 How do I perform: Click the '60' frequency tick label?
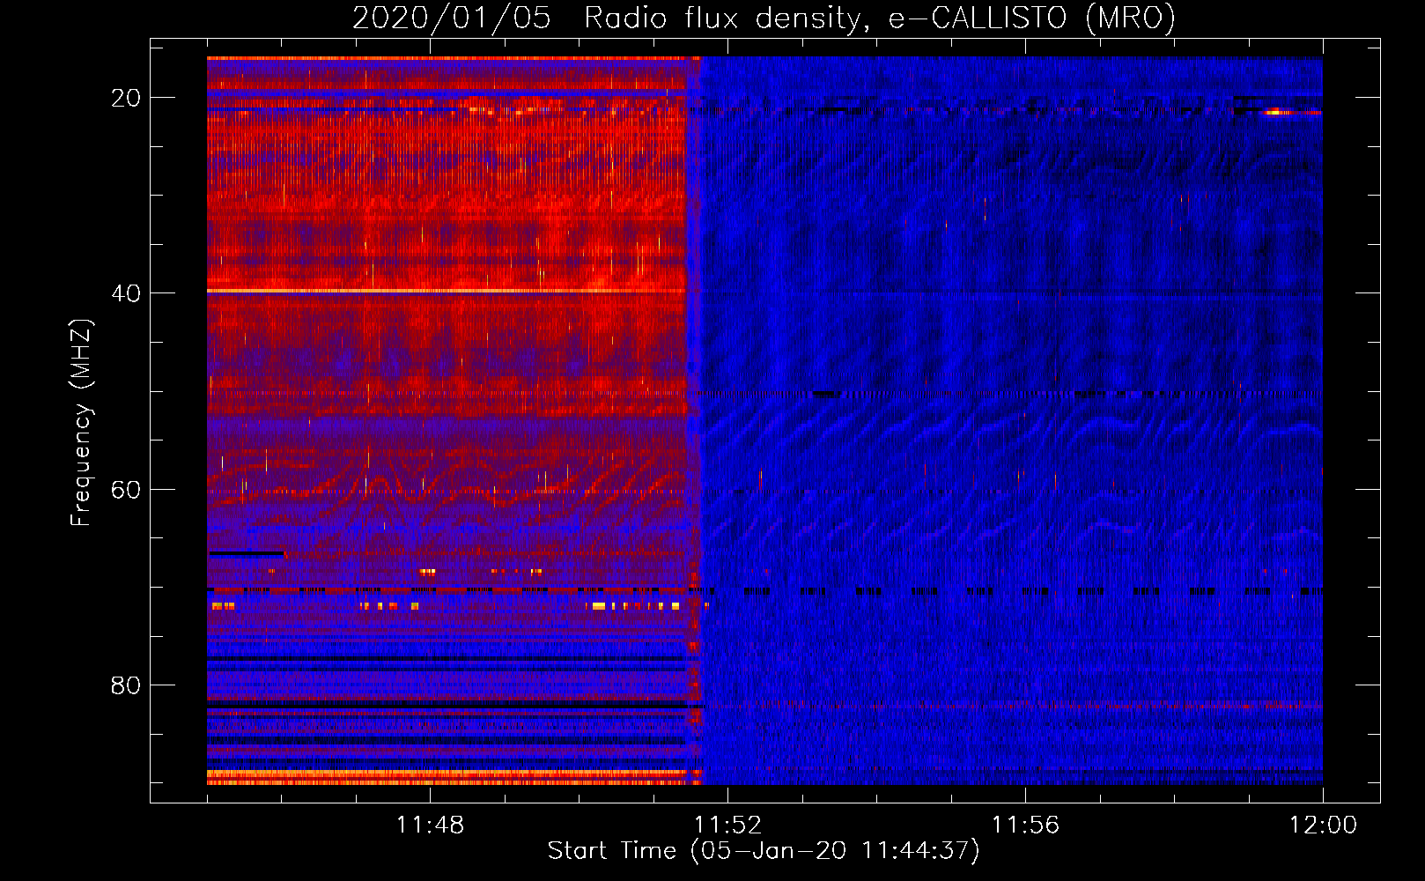click(x=126, y=490)
